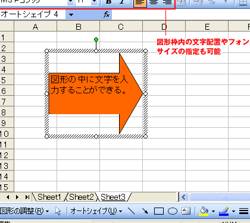Viewport: 250px width, 223px height.
Task: Open the font name dropdown arrow
Action: pos(70,2)
